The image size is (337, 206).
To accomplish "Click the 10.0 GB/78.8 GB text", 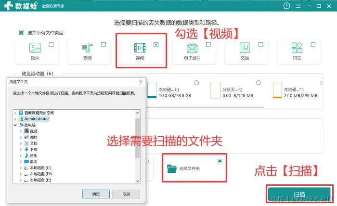I will tap(175, 96).
